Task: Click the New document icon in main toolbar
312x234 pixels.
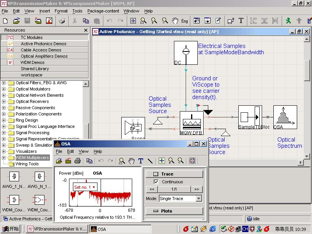Action: 5,21
